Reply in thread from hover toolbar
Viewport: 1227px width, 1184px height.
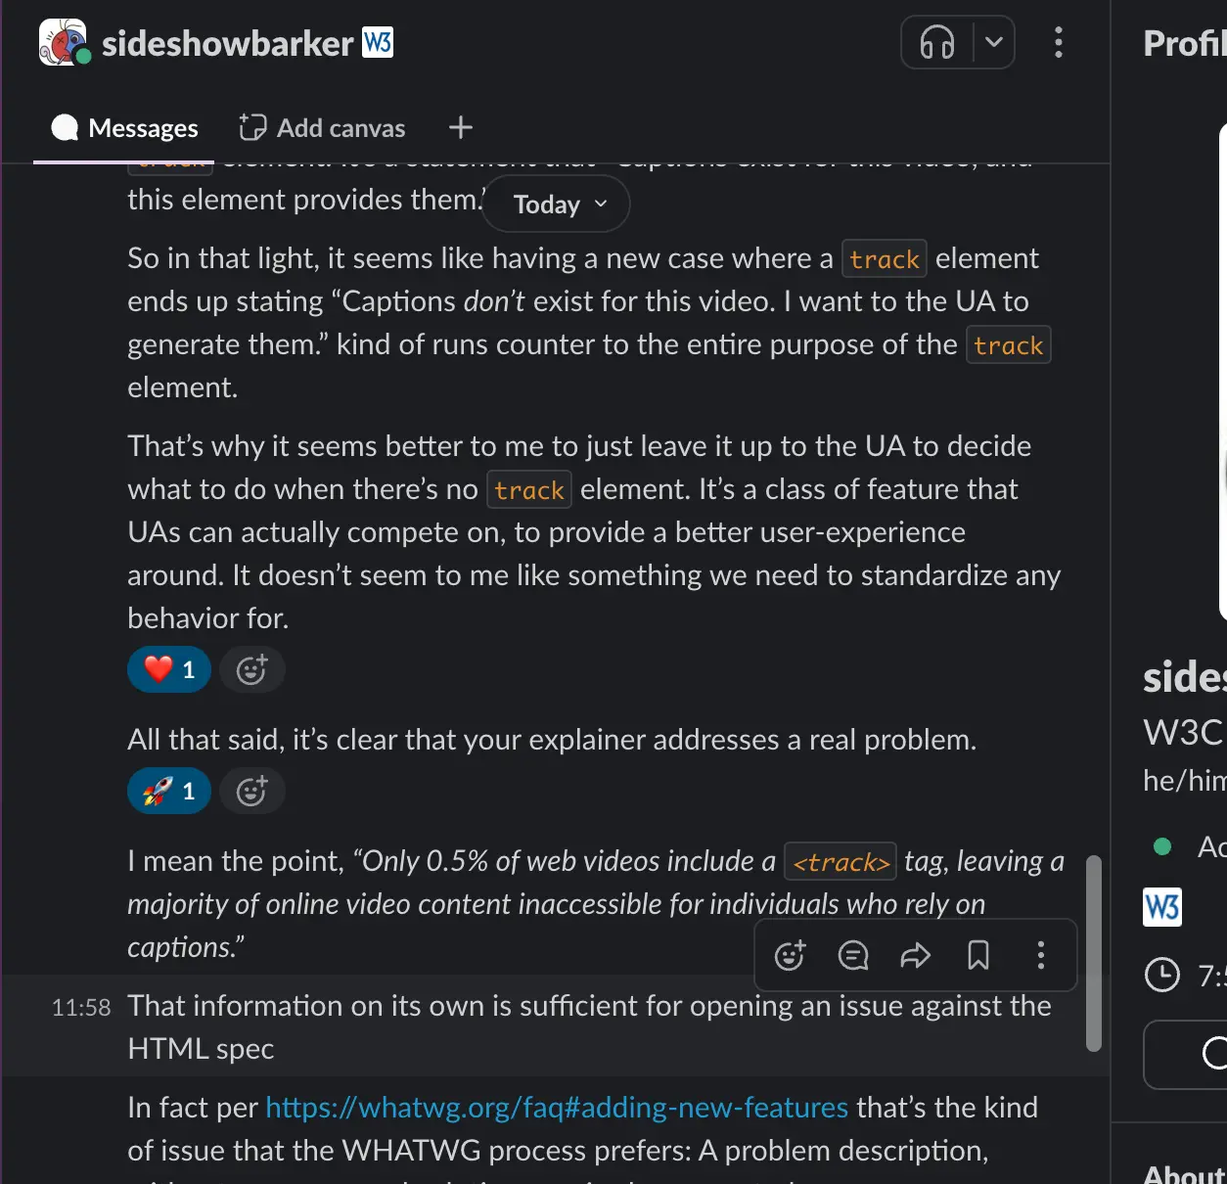(x=853, y=955)
